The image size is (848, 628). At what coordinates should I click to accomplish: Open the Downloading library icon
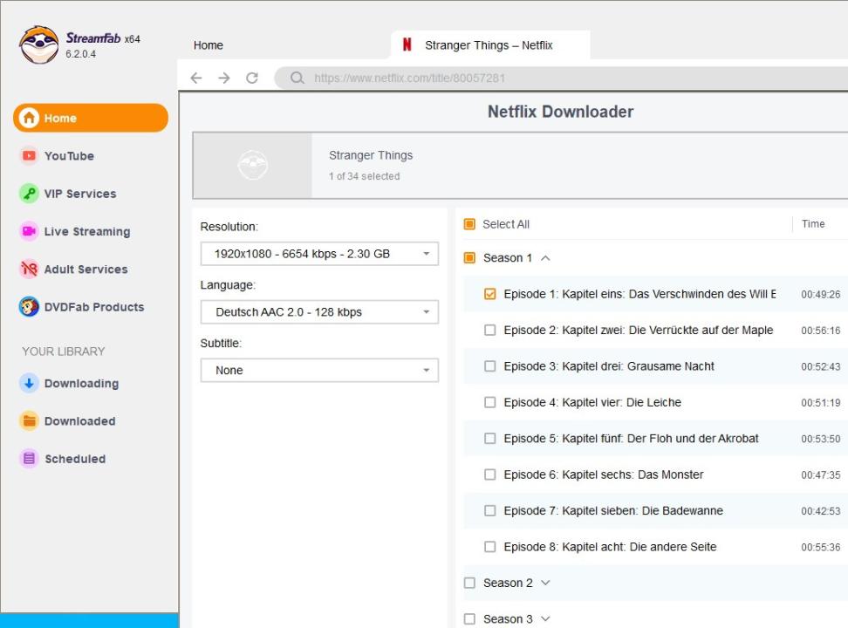point(30,384)
